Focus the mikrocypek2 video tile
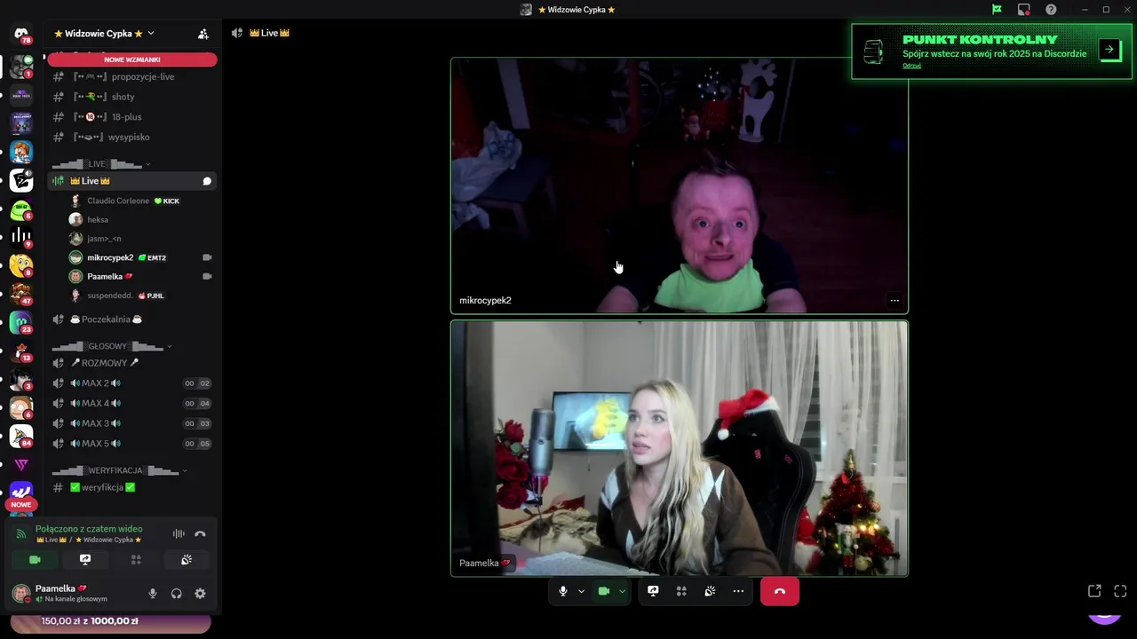Screen dimensions: 1137x639 [680, 186]
